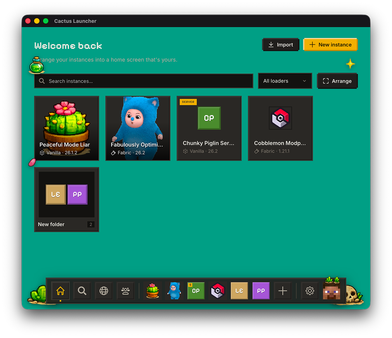
Task: Click the PP tile inside New folder
Action: (77, 195)
